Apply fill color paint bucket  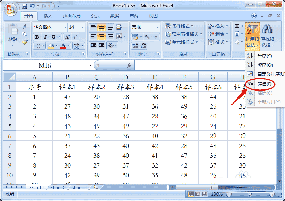51,46
